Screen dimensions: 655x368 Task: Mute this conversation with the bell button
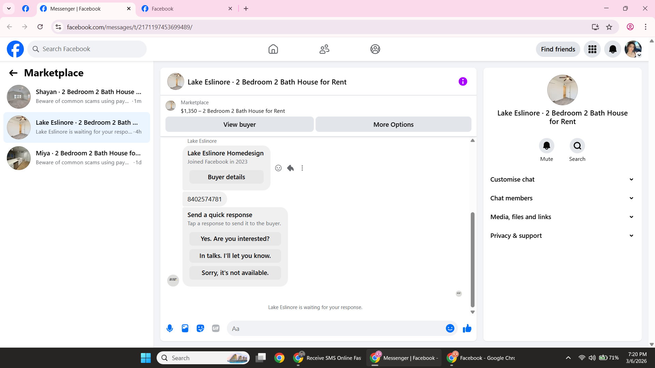pos(547,146)
